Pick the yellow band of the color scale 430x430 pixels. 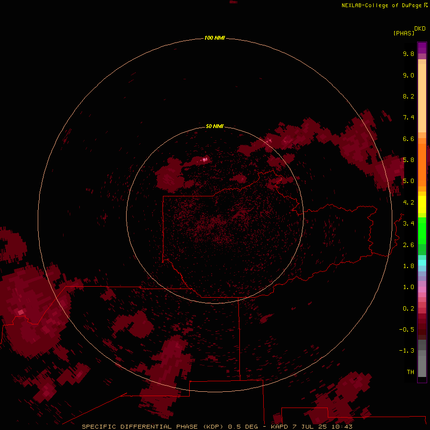(422, 204)
